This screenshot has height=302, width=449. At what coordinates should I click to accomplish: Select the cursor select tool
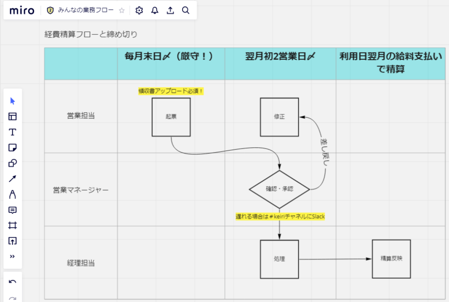[12, 101]
